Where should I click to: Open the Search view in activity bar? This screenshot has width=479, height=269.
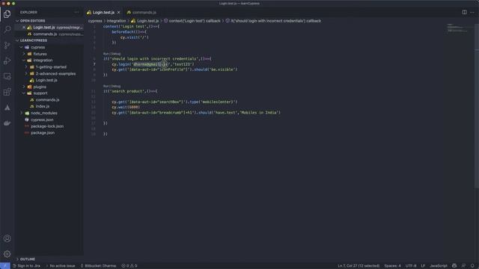click(x=7, y=29)
